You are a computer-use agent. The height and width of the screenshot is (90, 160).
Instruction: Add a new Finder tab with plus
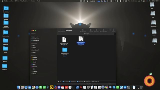[115, 34]
